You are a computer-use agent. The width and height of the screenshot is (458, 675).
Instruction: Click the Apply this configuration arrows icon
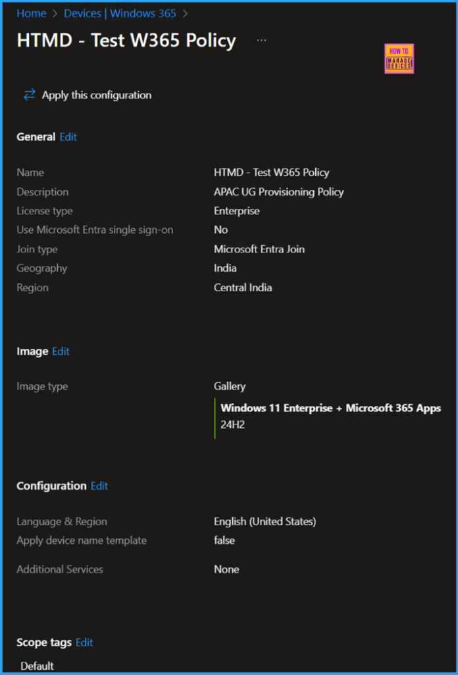[29, 95]
